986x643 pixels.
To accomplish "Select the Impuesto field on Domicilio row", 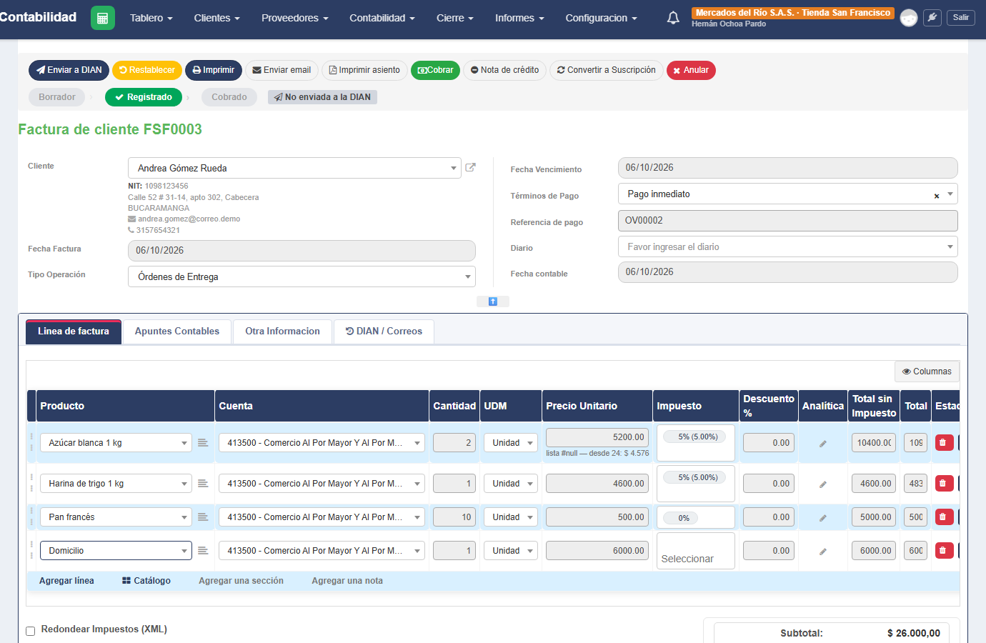I will [696, 551].
